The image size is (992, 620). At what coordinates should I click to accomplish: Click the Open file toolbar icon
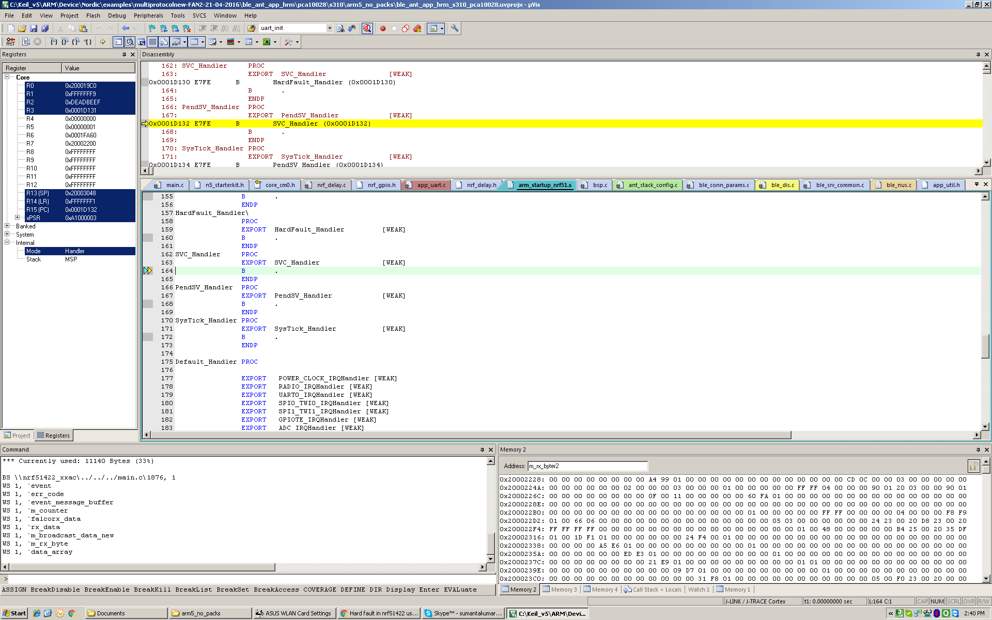22,28
